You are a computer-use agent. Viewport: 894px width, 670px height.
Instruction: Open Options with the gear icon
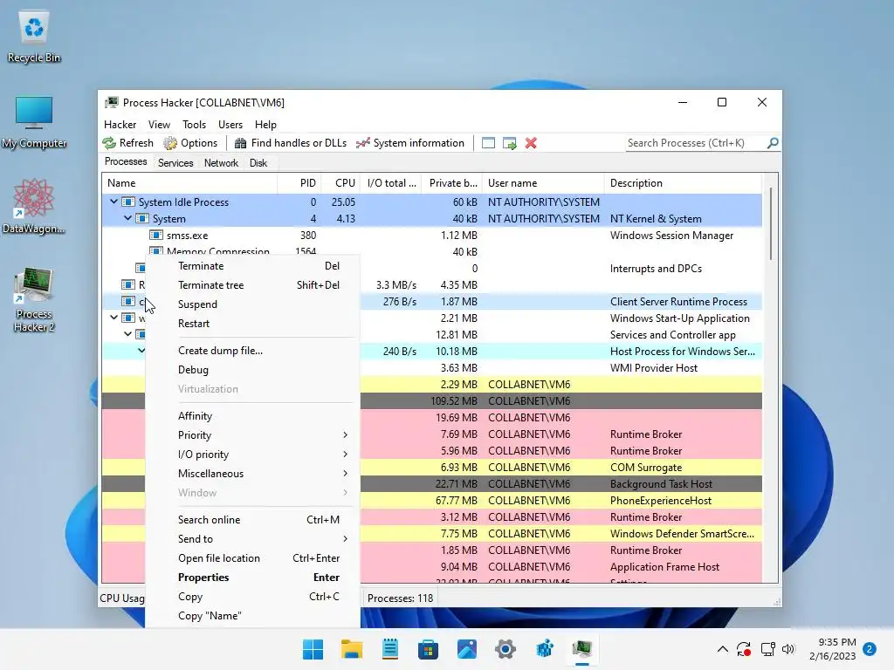coord(170,143)
